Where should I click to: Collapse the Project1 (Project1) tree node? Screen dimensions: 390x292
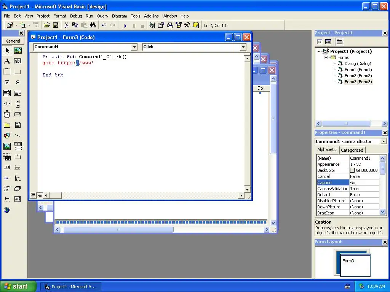tap(319, 51)
